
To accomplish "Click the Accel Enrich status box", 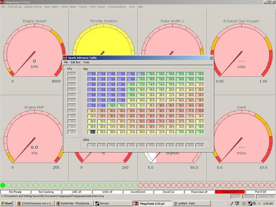I will tap(138, 192).
